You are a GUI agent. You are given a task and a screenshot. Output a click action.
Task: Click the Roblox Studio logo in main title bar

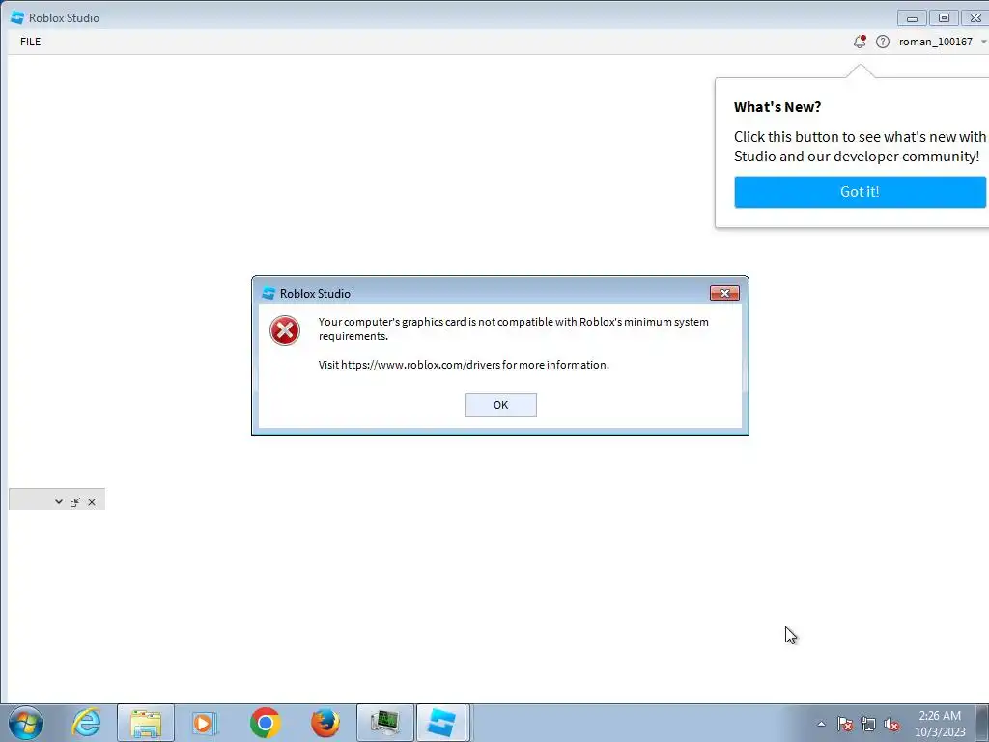point(17,17)
